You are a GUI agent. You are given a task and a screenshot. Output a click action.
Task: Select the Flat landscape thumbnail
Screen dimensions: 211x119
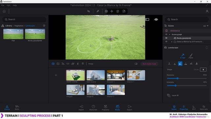point(13,34)
